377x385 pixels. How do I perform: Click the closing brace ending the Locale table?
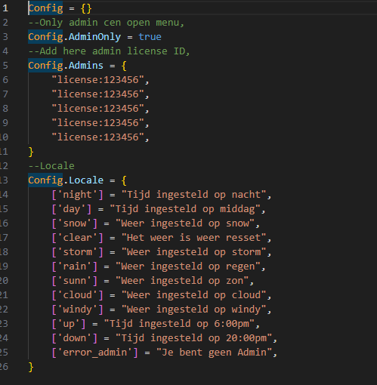coord(31,367)
